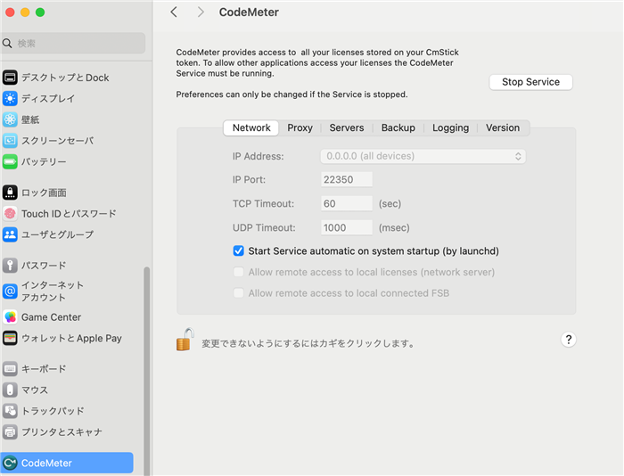This screenshot has width=624, height=476.
Task: Select the Wallet and Apple Pay icon
Action: [10, 339]
